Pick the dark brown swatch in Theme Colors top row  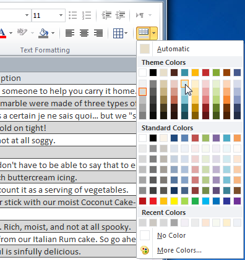tap(174, 72)
